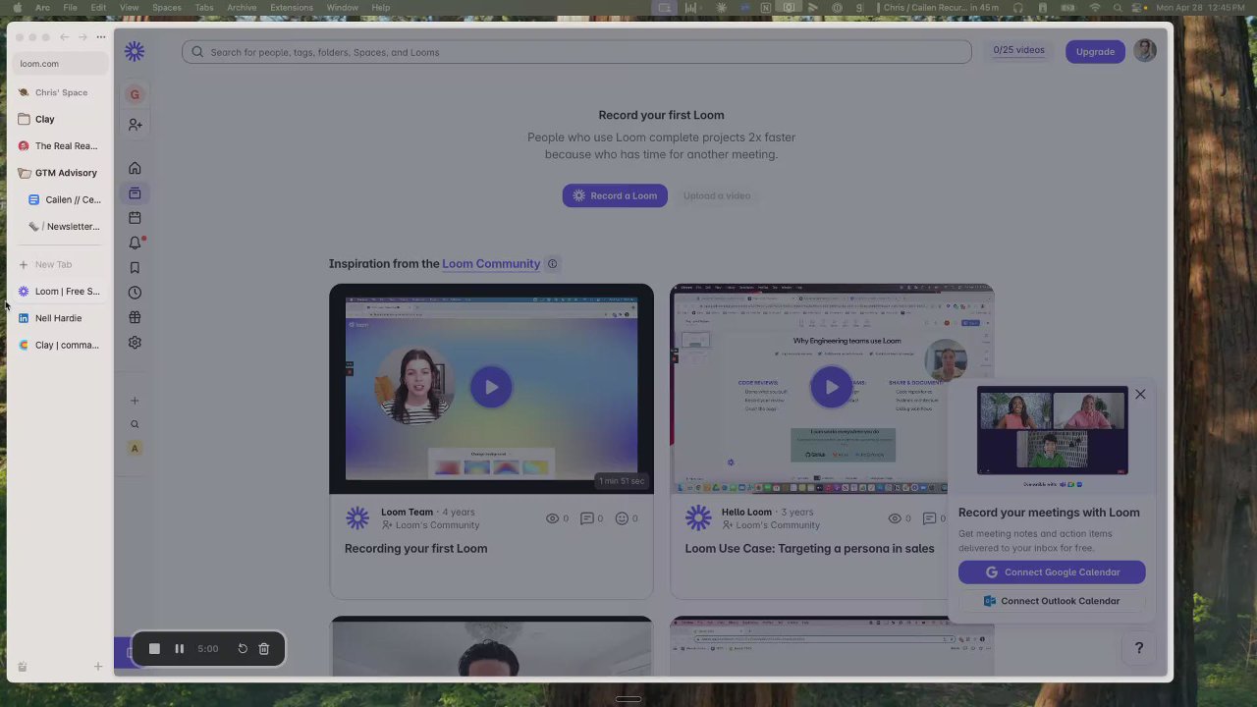
Task: Open the Callen // Ce... tab
Action: point(65,199)
